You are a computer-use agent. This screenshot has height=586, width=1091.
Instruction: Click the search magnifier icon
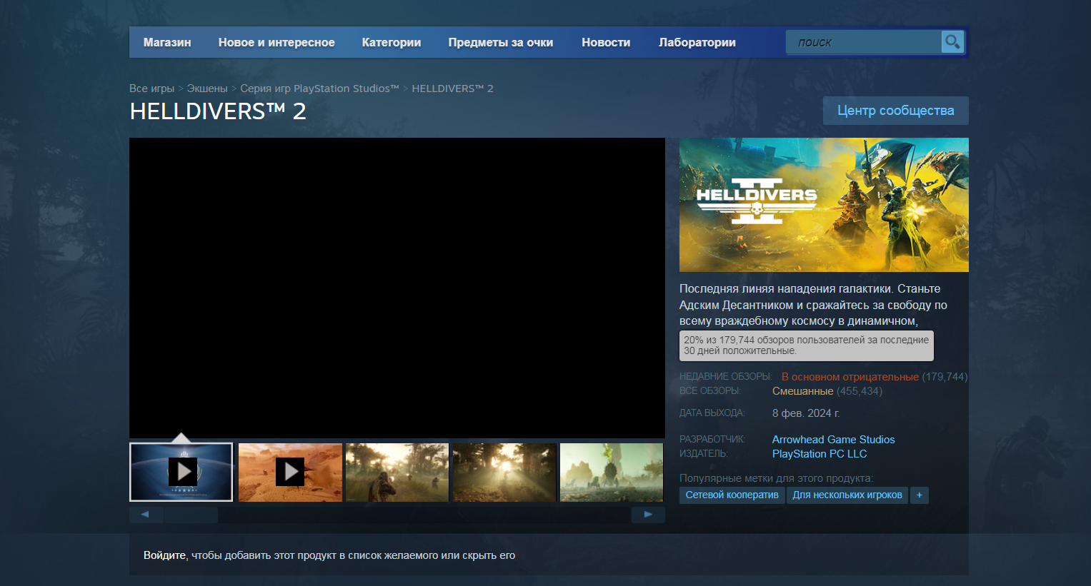(x=952, y=42)
